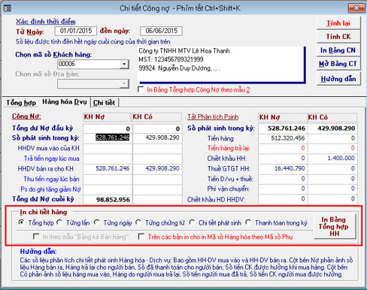Open Mở Bảng CT button
This screenshot has width=367, height=290.
(x=338, y=64)
